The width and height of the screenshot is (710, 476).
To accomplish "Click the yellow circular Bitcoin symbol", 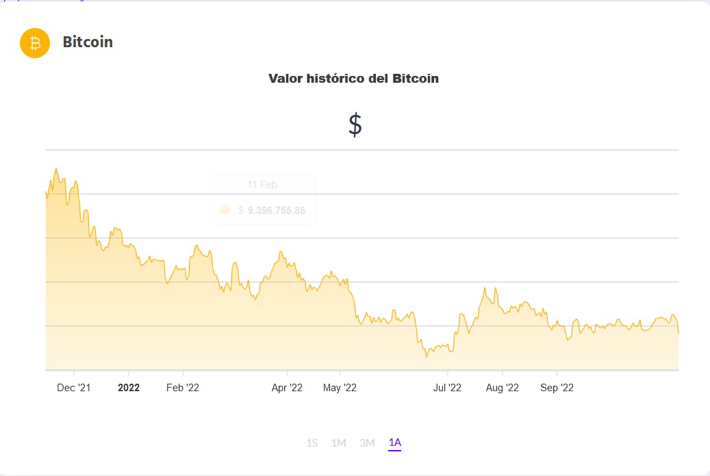I will 34,42.
